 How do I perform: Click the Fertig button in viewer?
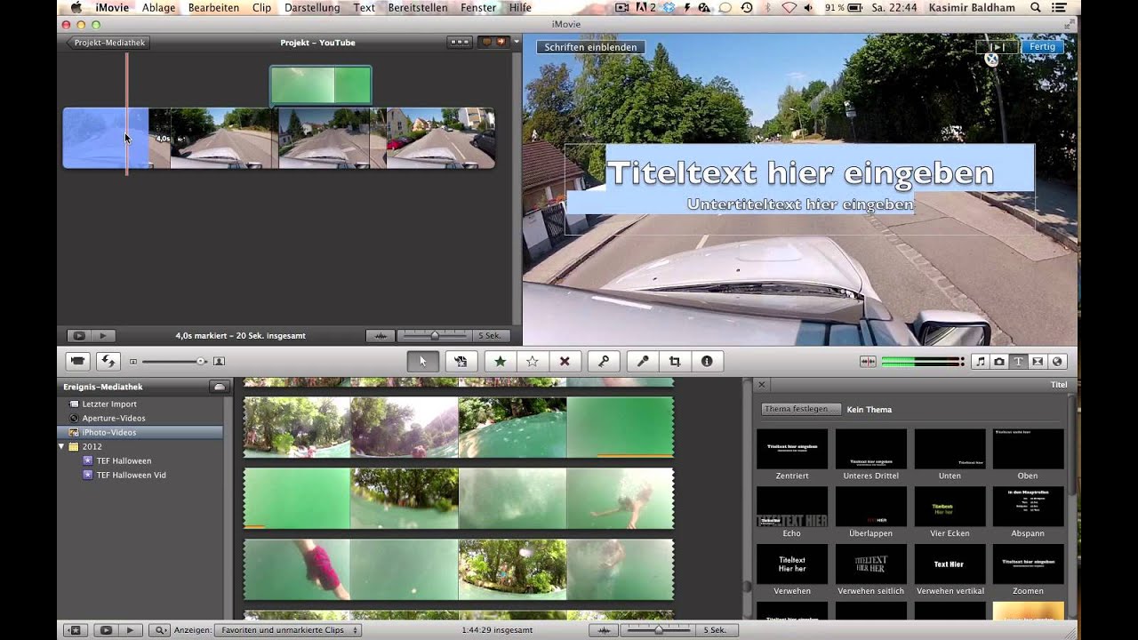coord(1042,47)
